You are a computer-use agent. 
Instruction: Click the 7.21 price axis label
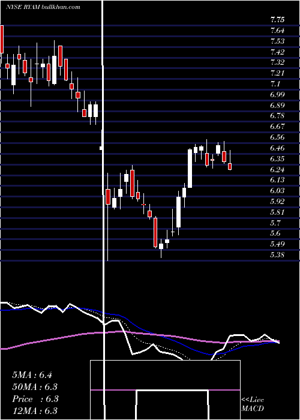point(277,73)
